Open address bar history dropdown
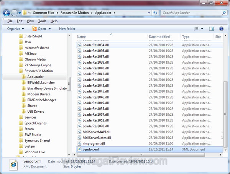Image resolution: width=230 pixels, height=174 pixels. (149, 13)
